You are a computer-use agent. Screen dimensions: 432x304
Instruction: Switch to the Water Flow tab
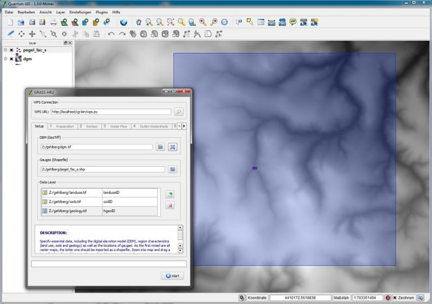pos(116,126)
